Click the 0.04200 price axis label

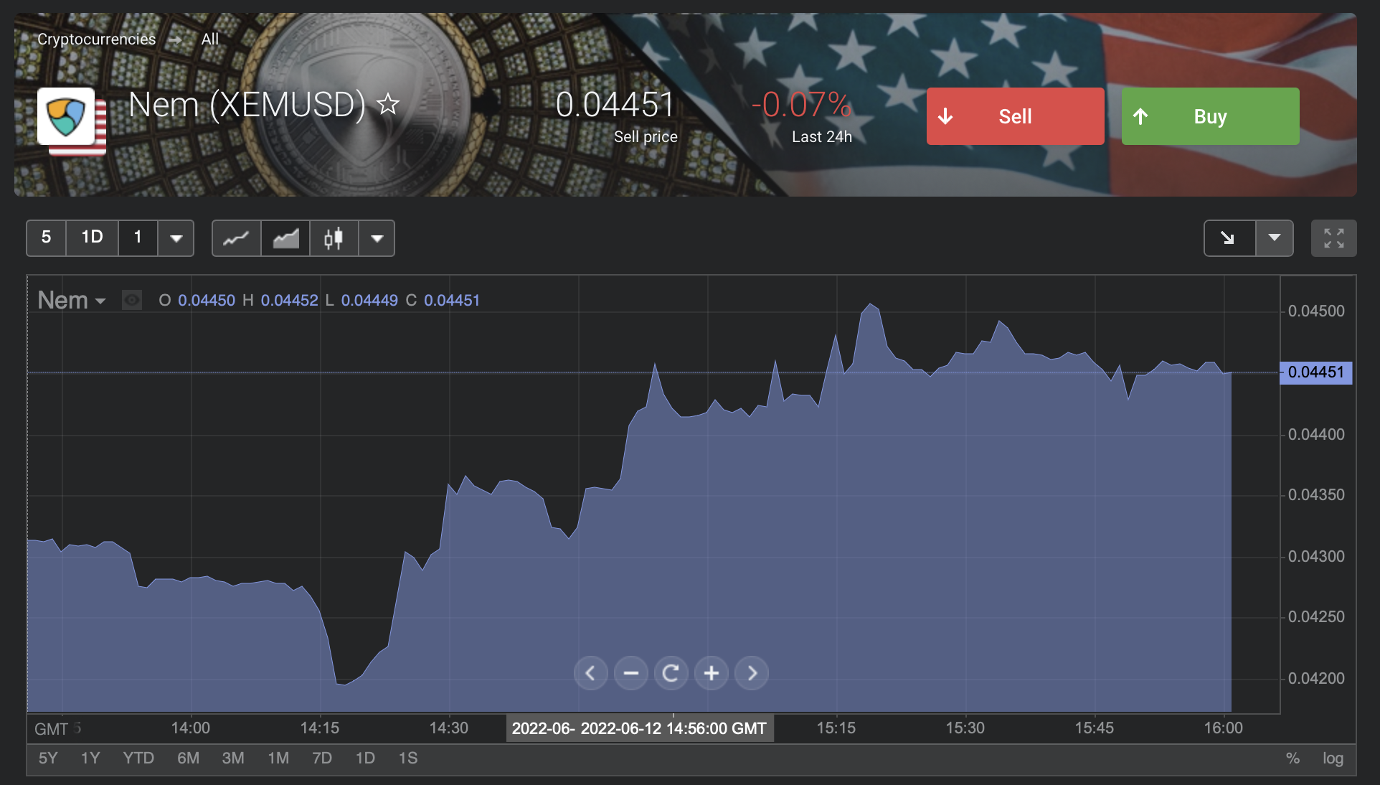tap(1316, 679)
